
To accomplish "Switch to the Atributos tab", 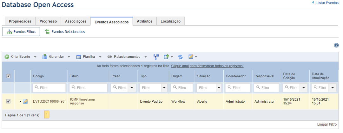I will [x=145, y=22].
